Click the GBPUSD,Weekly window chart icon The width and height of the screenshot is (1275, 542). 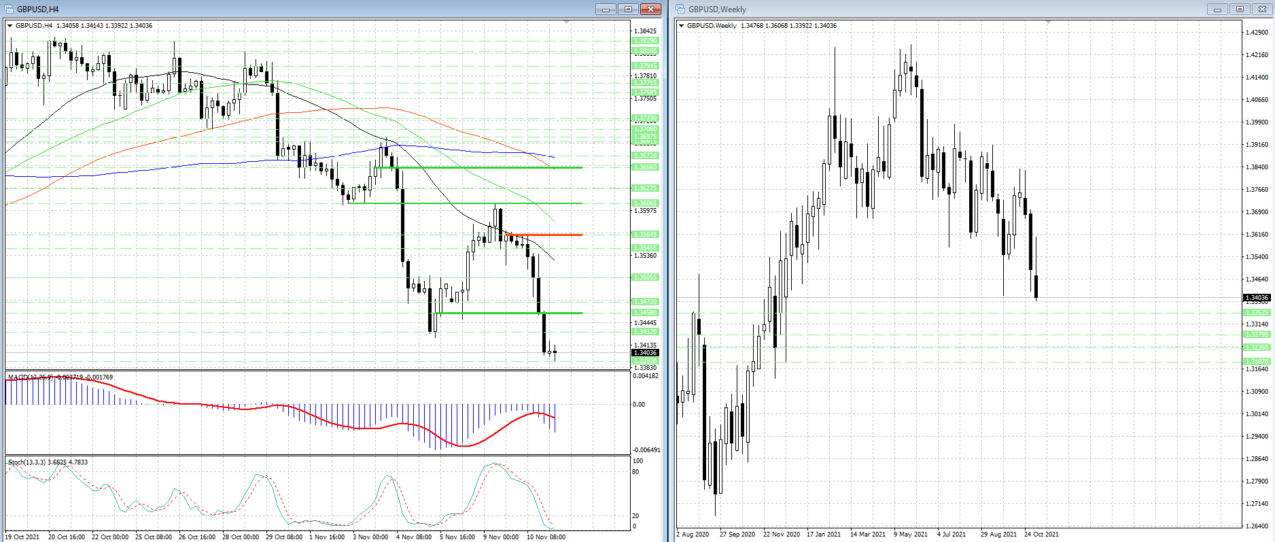[681, 9]
